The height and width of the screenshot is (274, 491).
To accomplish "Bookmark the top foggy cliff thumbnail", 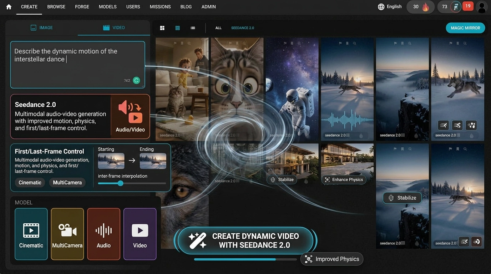I will 403,43.
